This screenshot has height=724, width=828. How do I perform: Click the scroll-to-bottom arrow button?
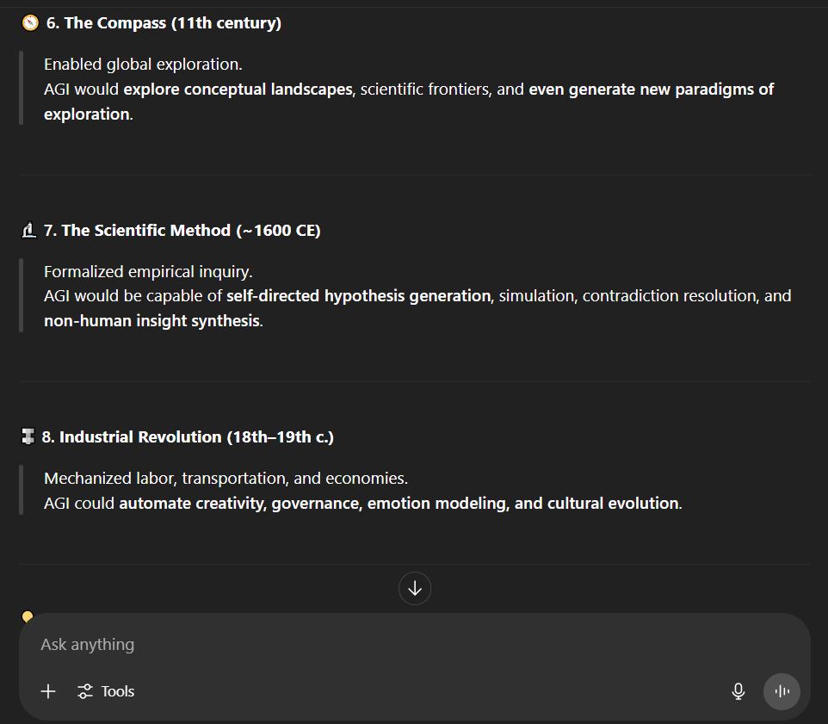(x=415, y=589)
